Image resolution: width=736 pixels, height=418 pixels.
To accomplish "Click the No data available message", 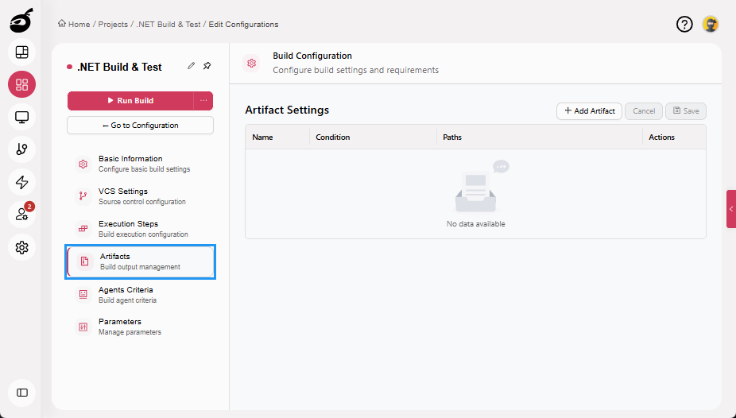I will (475, 224).
